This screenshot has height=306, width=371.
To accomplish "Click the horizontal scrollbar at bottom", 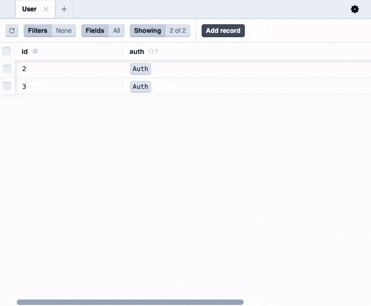I will [x=130, y=302].
